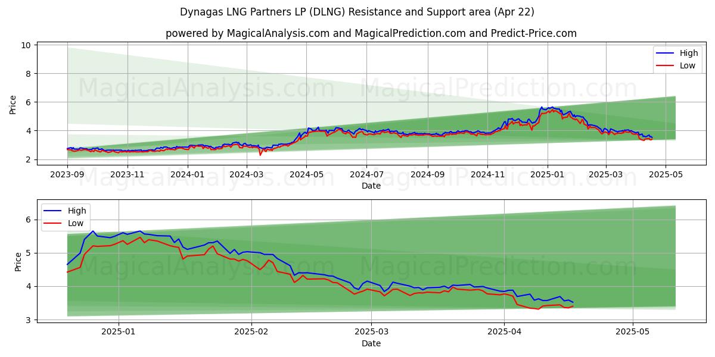Click the '10' price tick on the top chart
The width and height of the screenshot is (715, 357).
27,45
